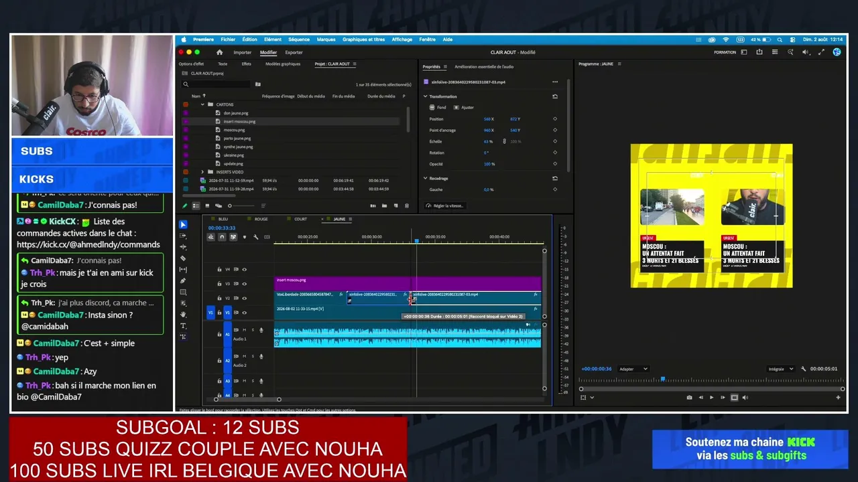Open the Adapter zoom level dropdown
Image resolution: width=858 pixels, height=482 pixels.
633,369
